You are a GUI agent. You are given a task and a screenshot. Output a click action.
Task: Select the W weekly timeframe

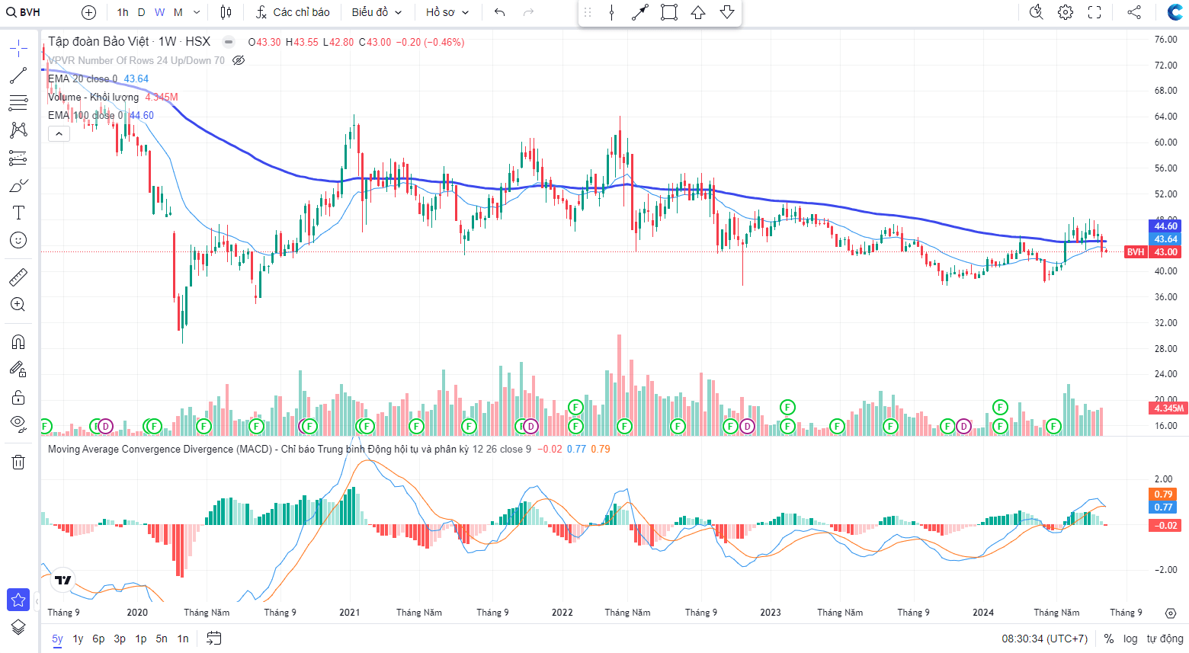coord(159,12)
